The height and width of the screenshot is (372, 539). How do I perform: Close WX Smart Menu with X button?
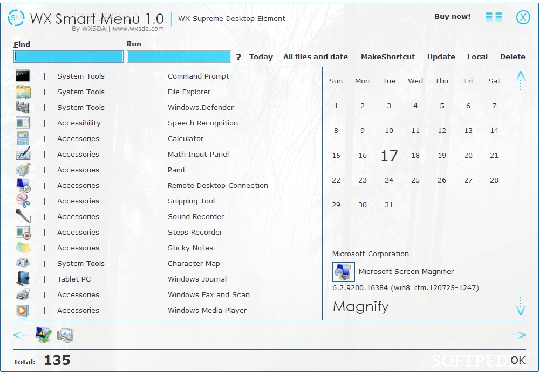pos(523,17)
